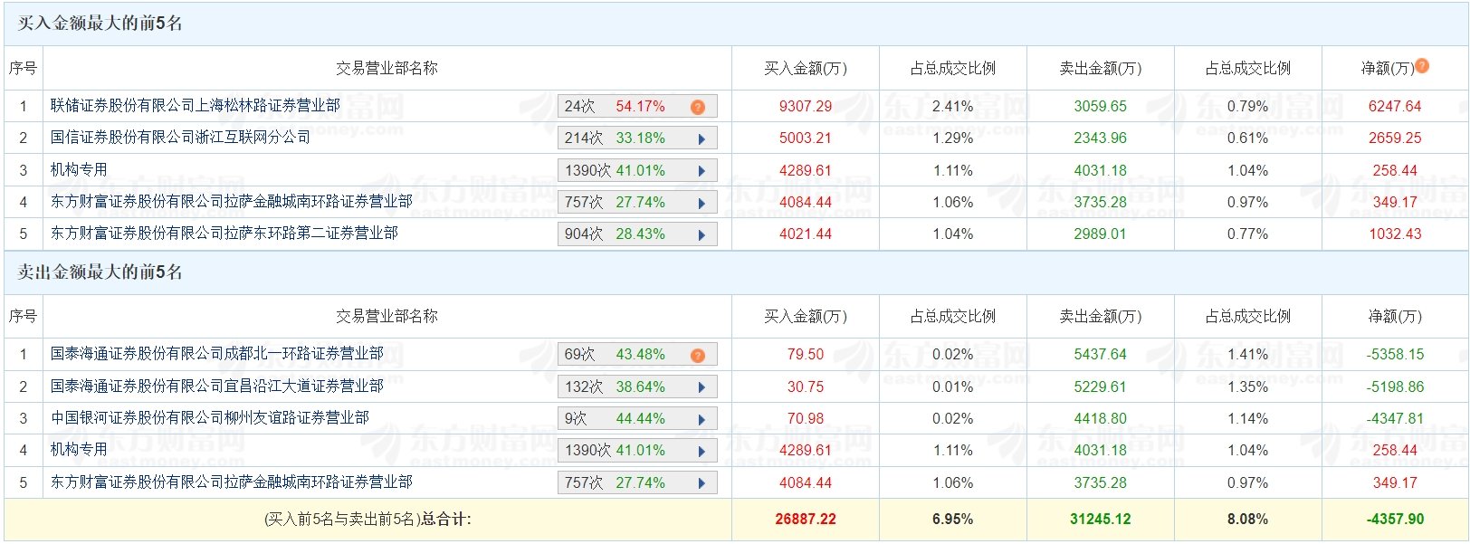The height and width of the screenshot is (544, 1470).
Task: Click net amount 6247.64
Action: pyautogui.click(x=1395, y=106)
